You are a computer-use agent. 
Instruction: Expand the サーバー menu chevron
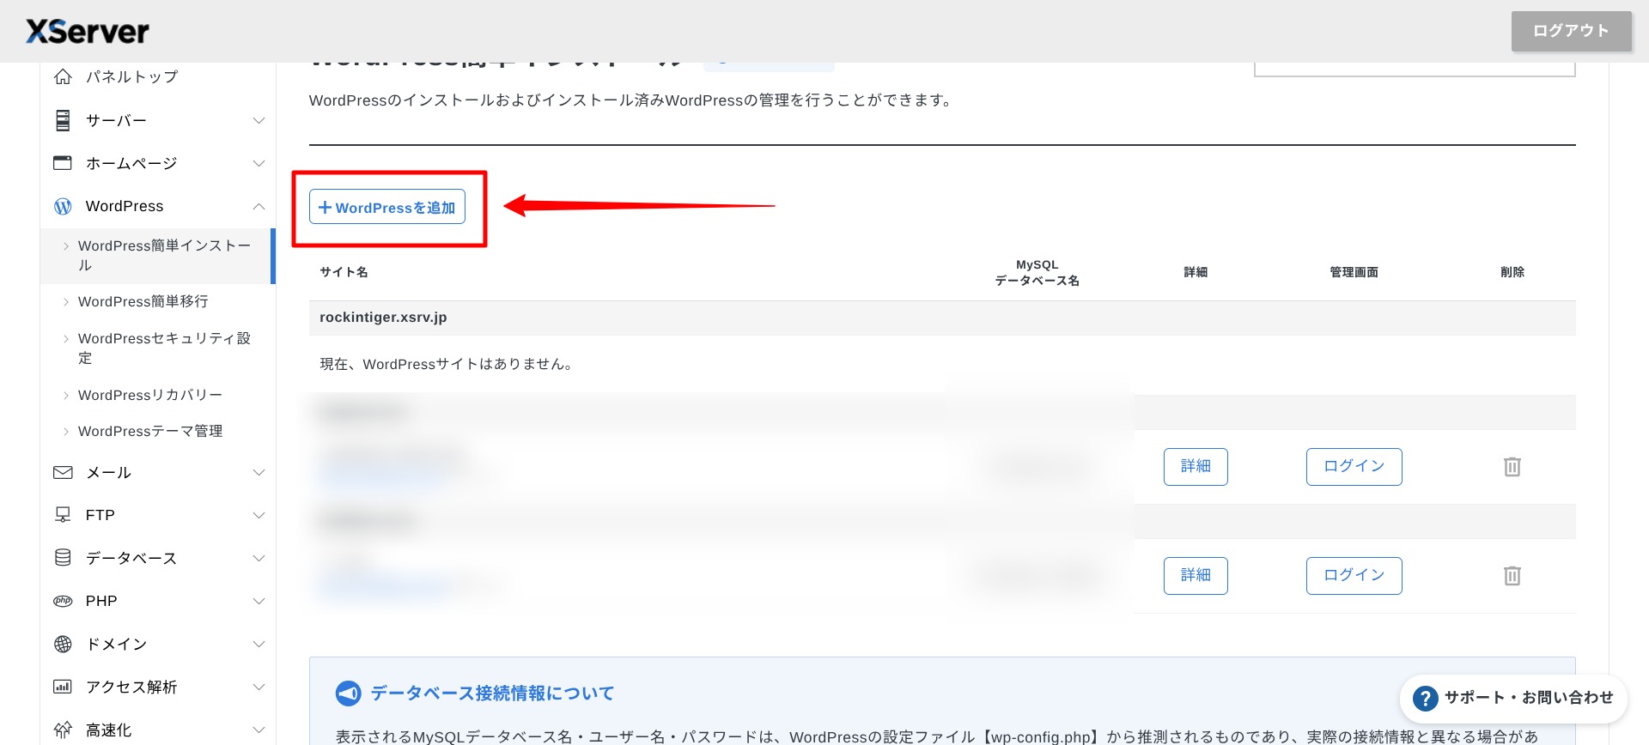[x=259, y=120]
